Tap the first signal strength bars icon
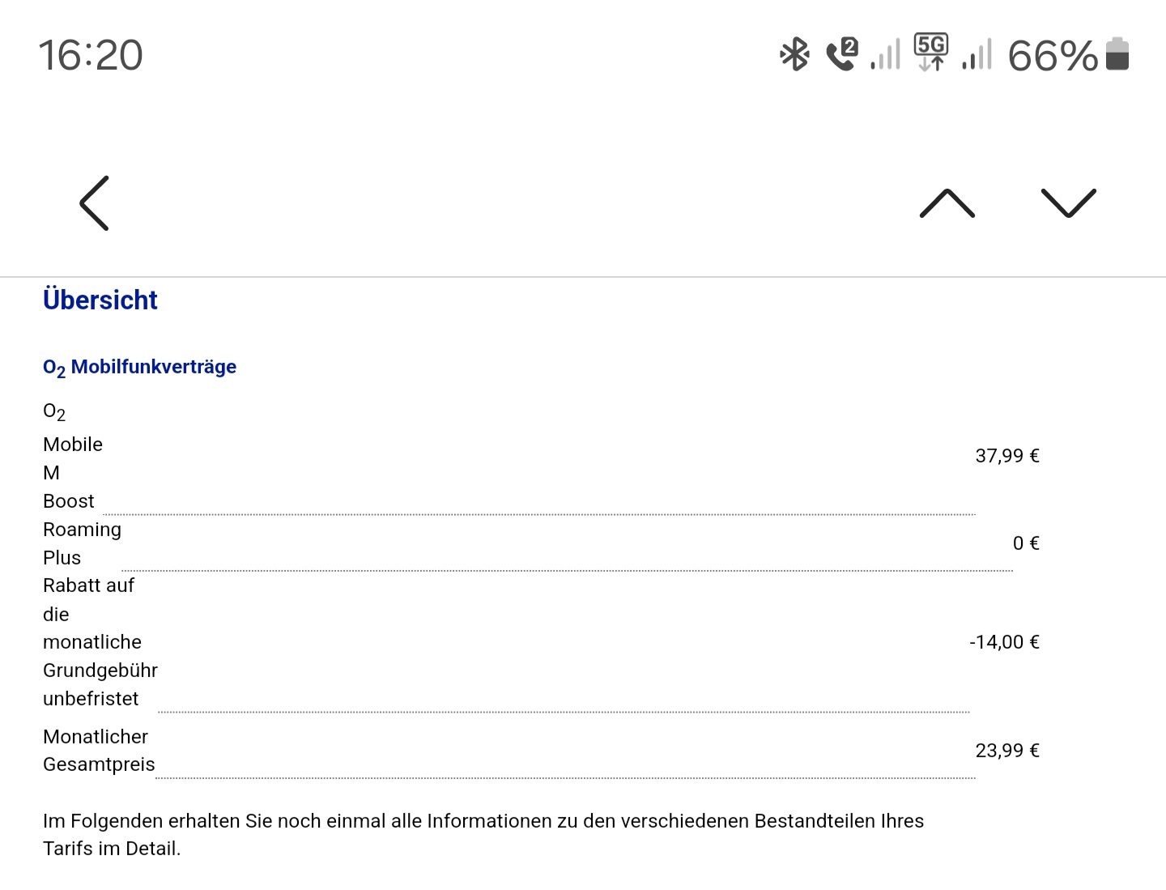 click(x=886, y=55)
